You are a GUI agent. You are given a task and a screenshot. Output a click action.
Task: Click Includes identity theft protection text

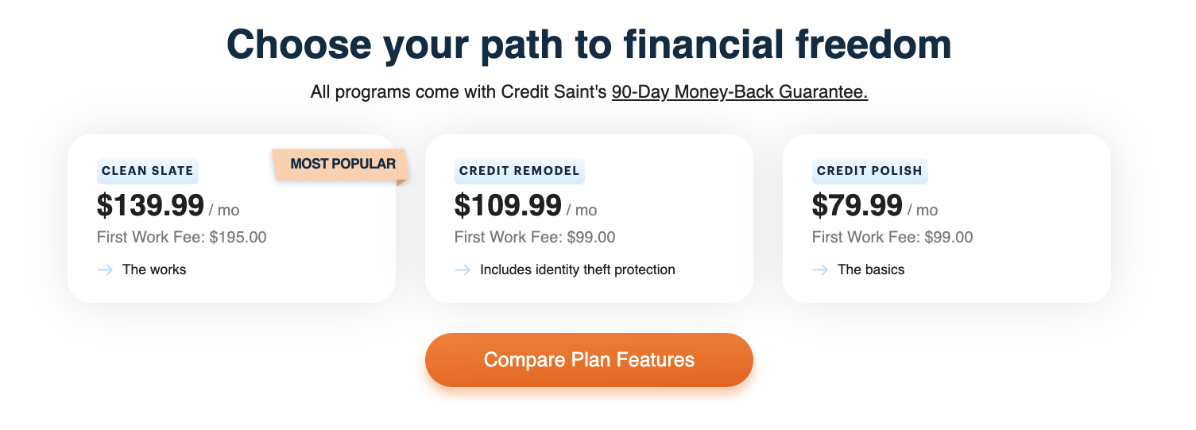[x=578, y=270]
